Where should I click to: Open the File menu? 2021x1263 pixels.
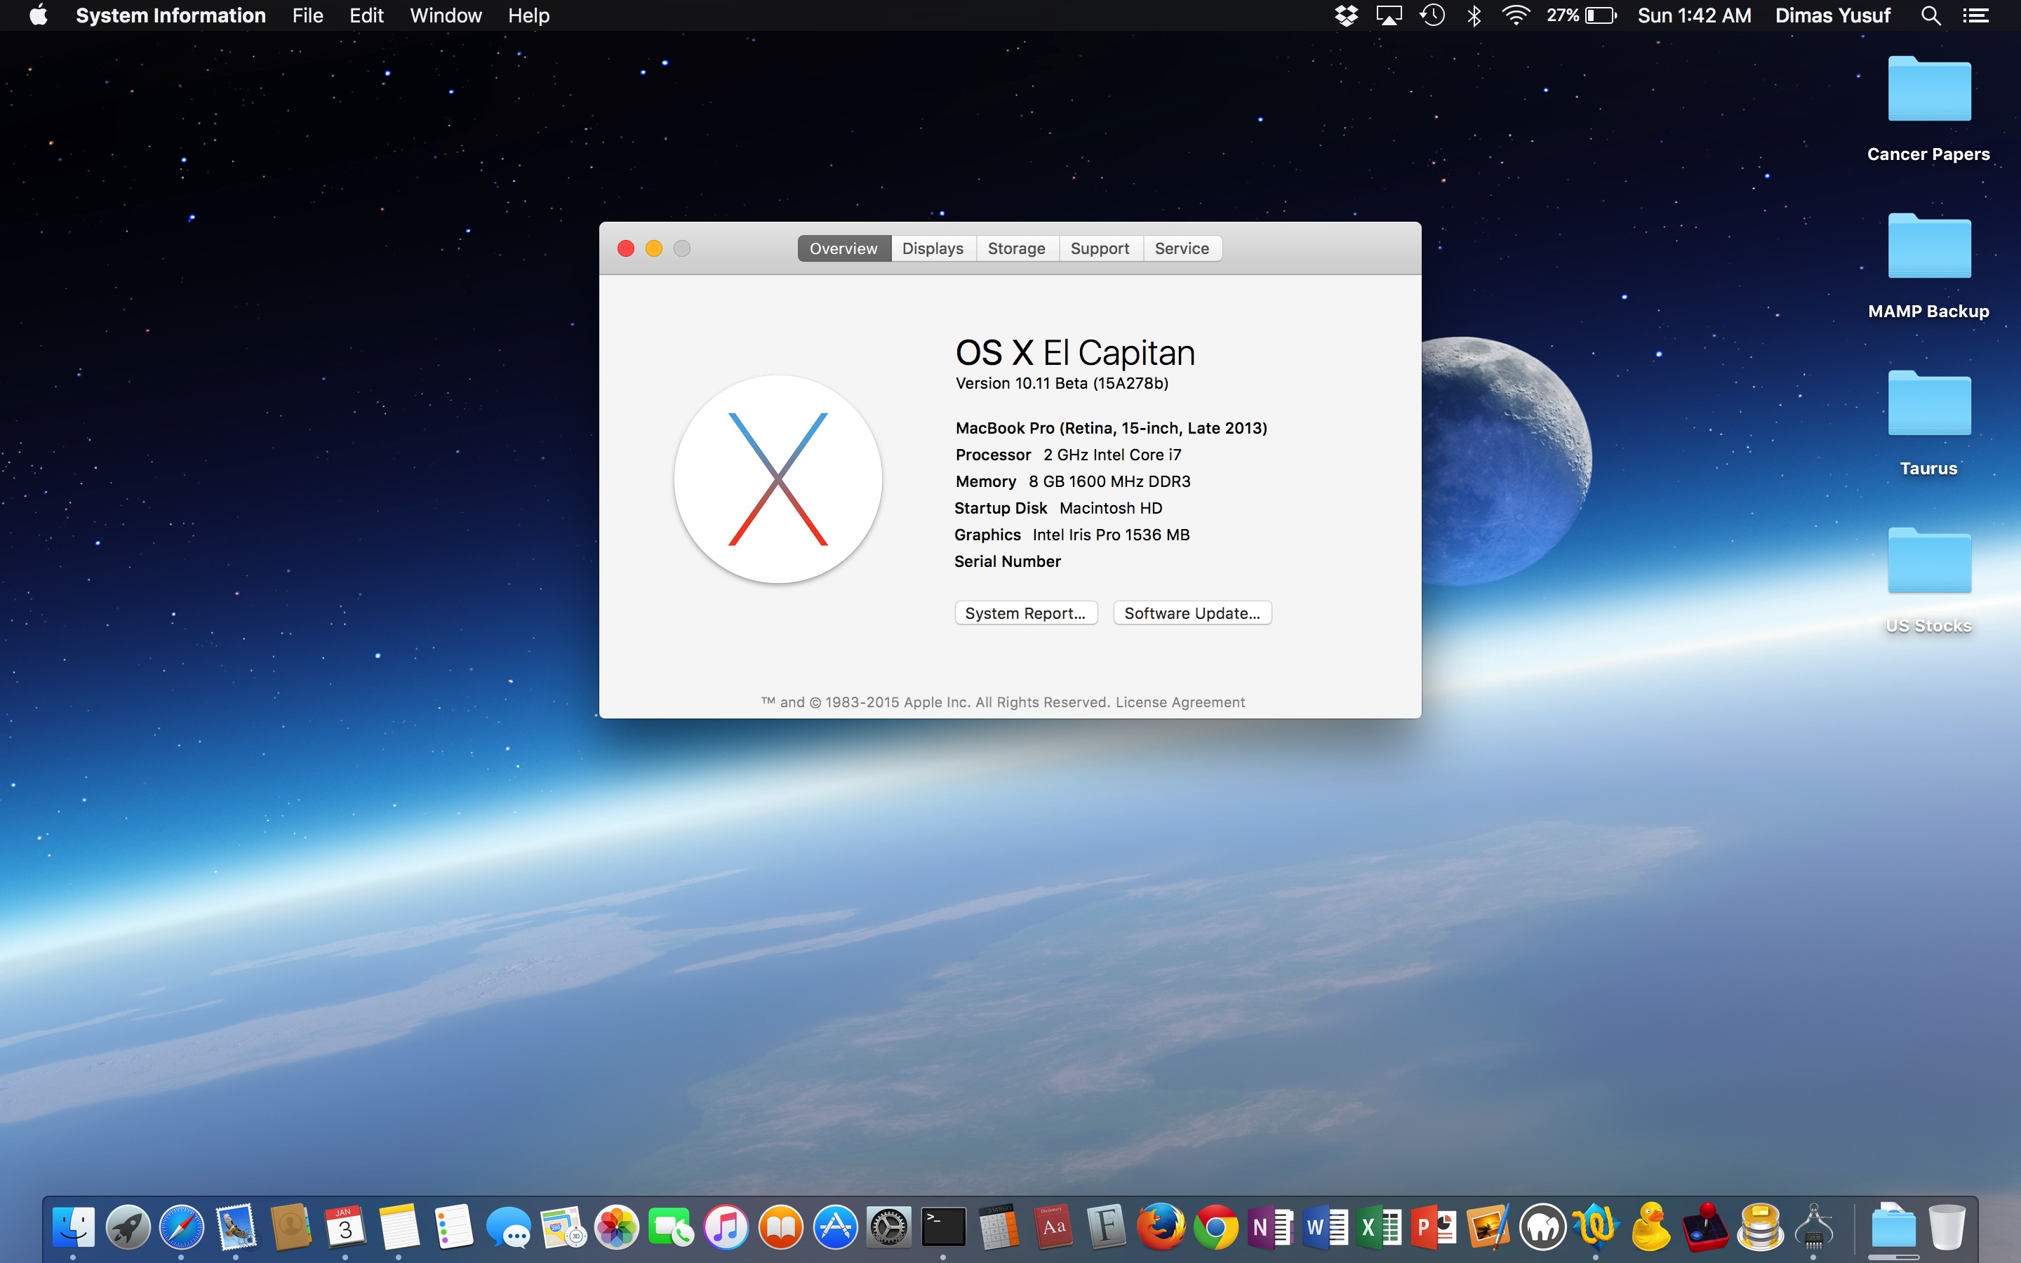(307, 15)
